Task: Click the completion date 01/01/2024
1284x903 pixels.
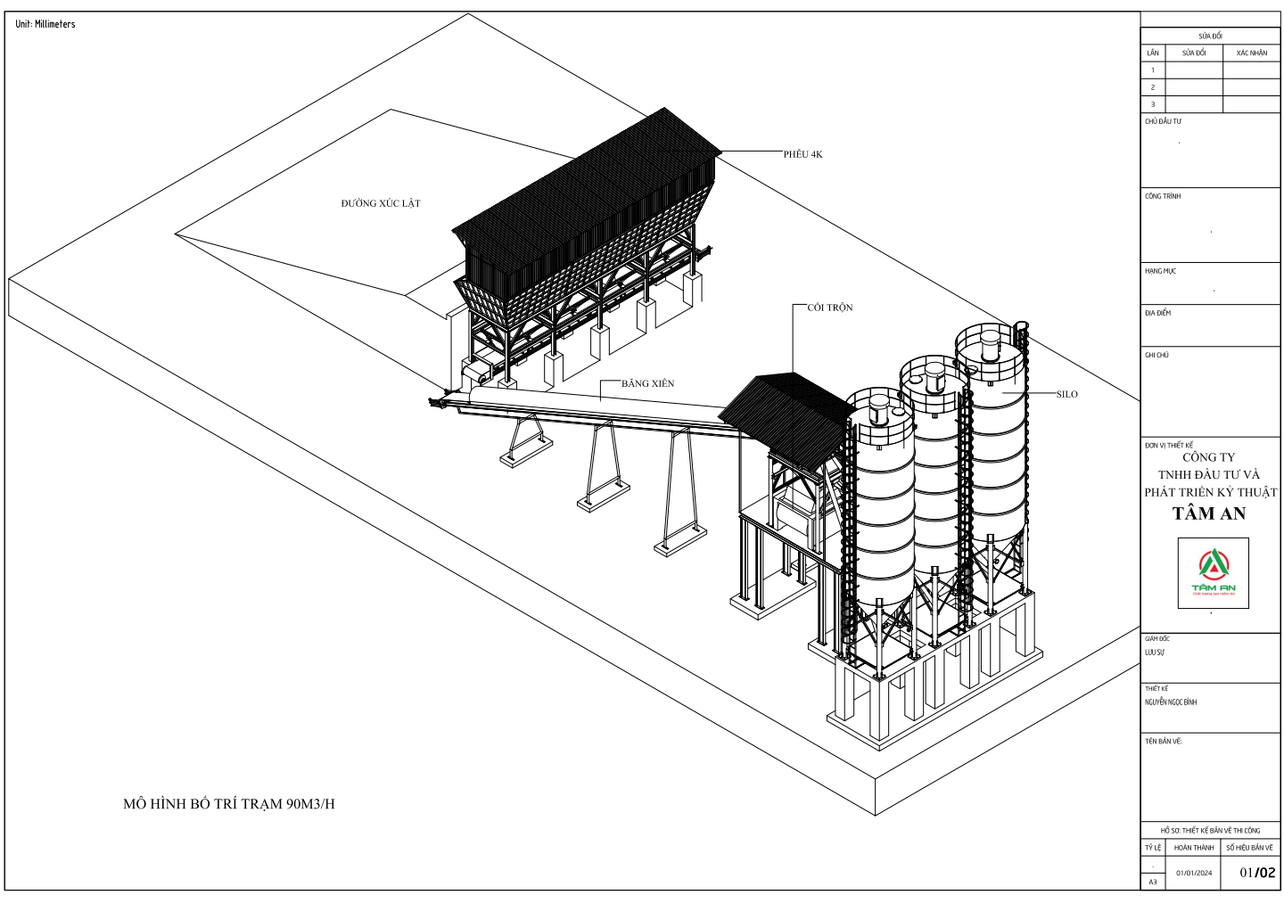Action: 1194,873
